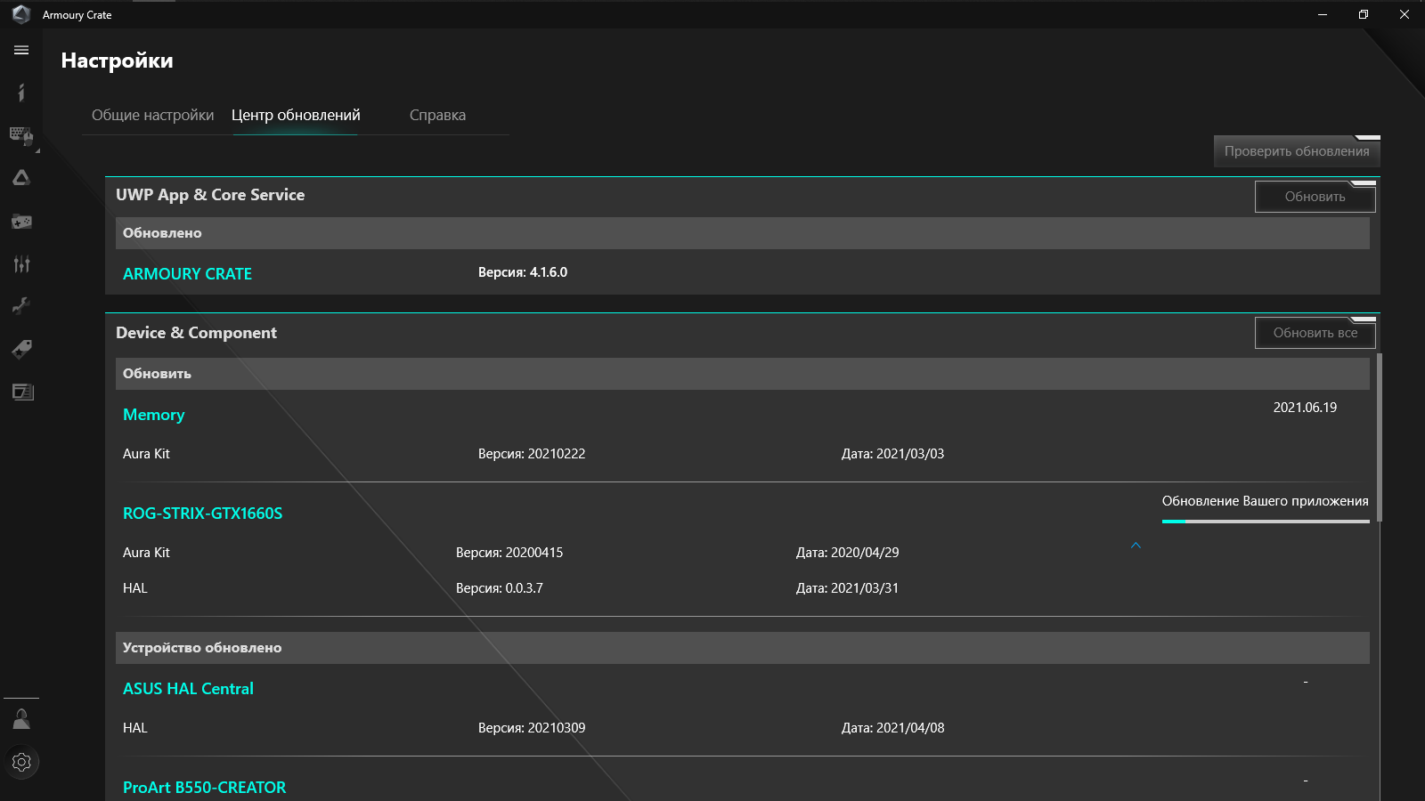This screenshot has height=801, width=1425.
Task: Click the Устройство обновлено section header
Action: [x=743, y=648]
